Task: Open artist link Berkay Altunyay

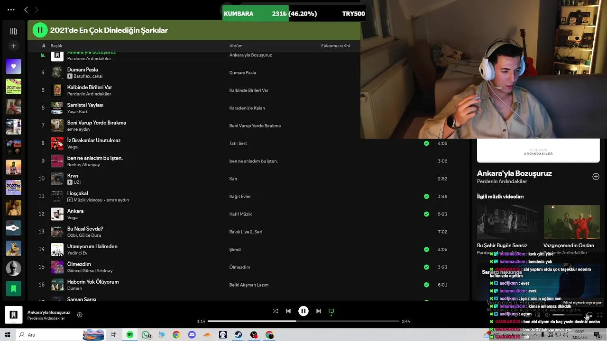Action: click(x=83, y=165)
